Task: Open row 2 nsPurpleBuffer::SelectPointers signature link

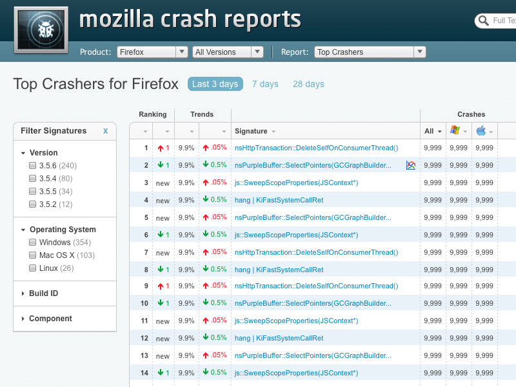Action: click(x=313, y=165)
